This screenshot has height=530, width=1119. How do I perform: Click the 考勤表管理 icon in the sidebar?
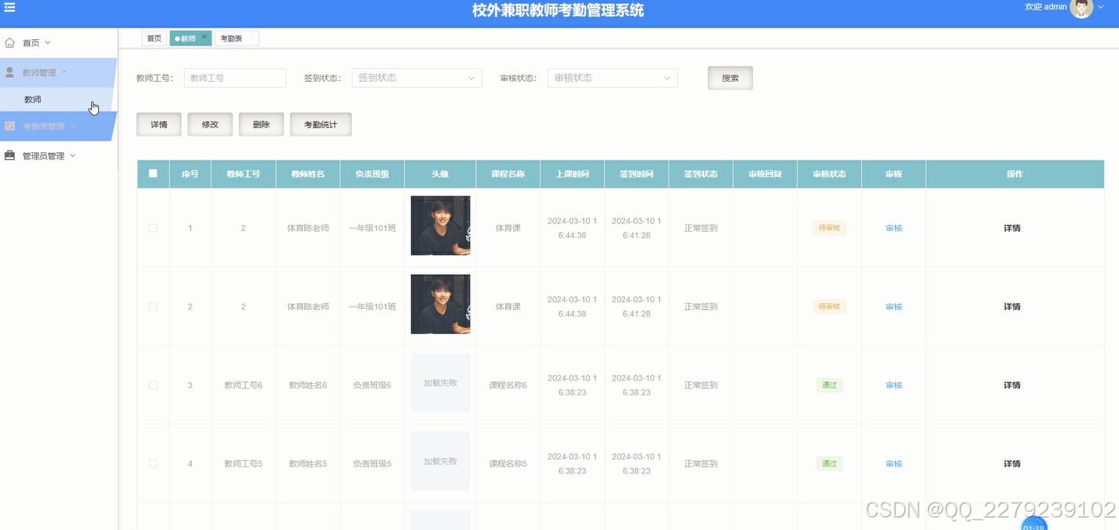(x=9, y=126)
